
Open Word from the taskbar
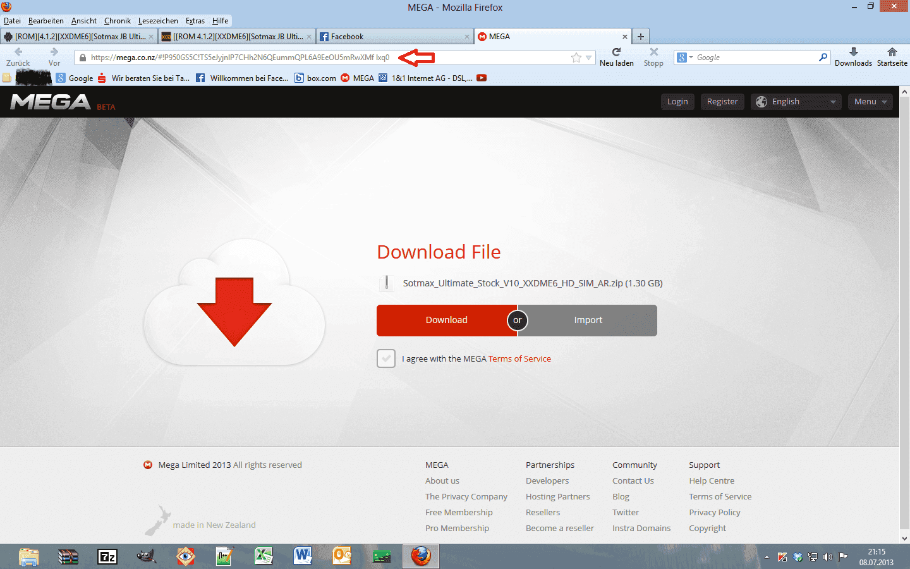click(303, 556)
